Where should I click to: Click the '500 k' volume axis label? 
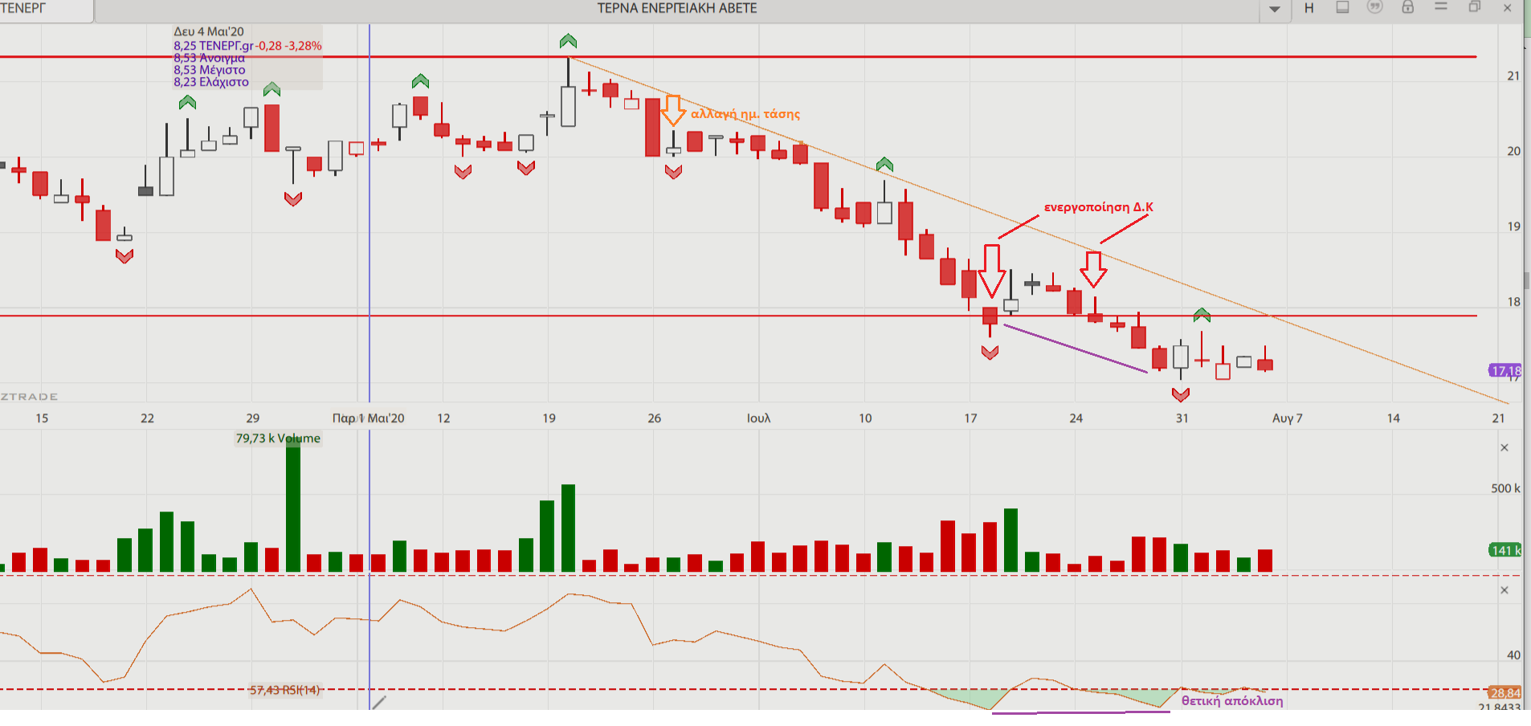pyautogui.click(x=1505, y=488)
